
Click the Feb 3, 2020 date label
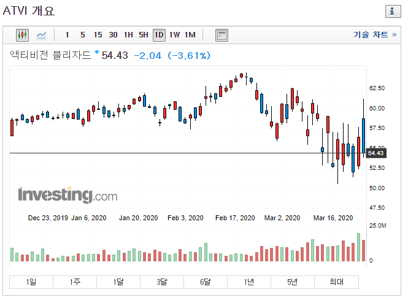point(185,218)
